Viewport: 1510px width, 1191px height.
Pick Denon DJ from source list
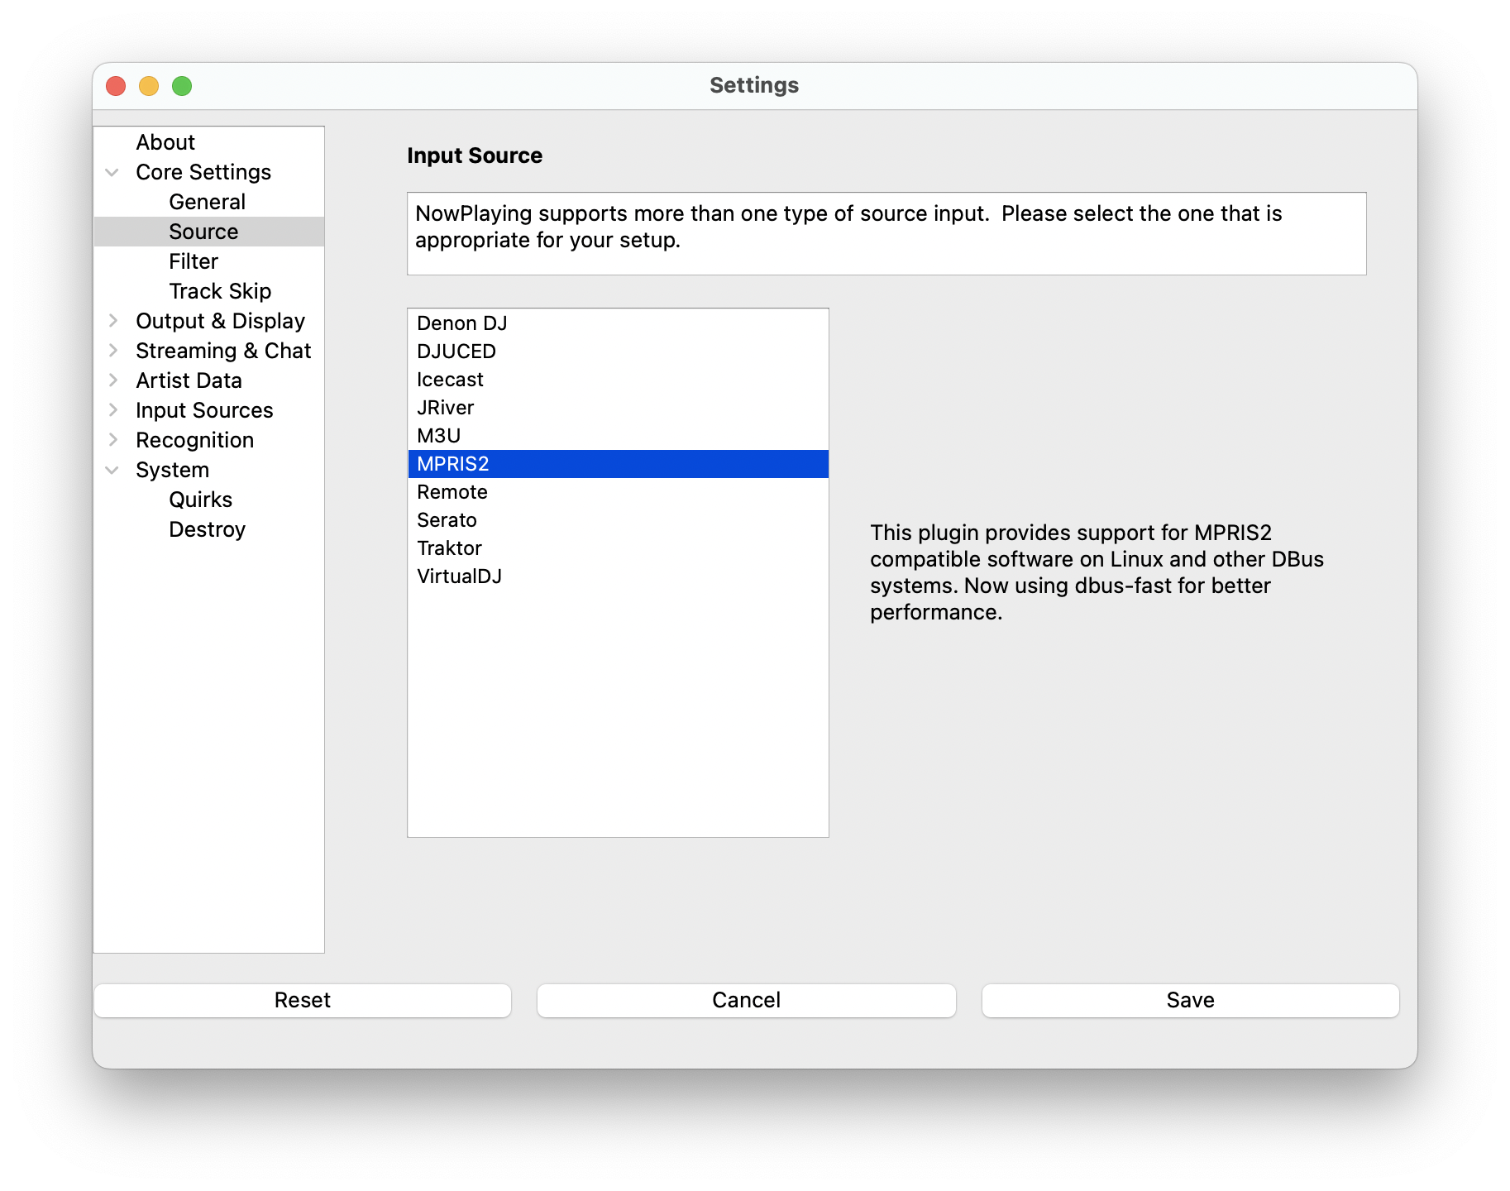click(461, 323)
